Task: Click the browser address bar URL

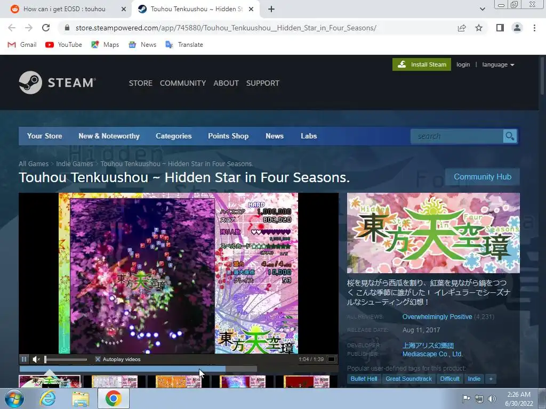Action: tap(226, 28)
